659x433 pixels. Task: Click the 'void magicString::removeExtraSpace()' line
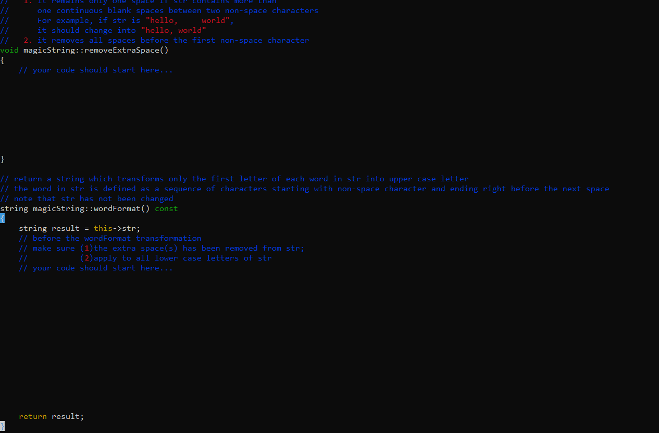84,50
